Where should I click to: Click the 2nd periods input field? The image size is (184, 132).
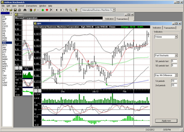pos(174,85)
